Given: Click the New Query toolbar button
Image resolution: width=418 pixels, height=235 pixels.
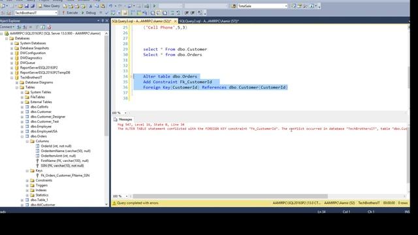Looking at the screenshot, I should tap(49, 6).
